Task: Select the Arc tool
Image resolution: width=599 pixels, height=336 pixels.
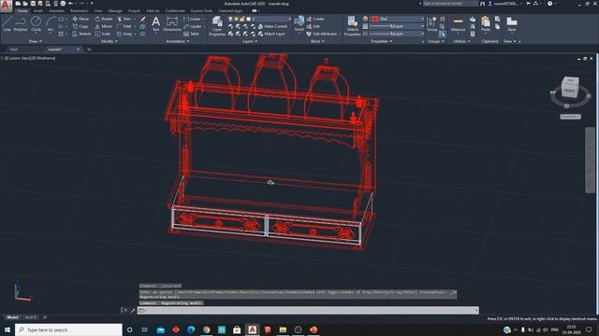Action: pyautogui.click(x=51, y=23)
